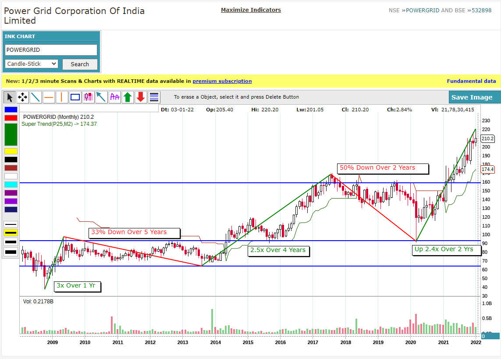This screenshot has width=501, height=359.
Task: Select the candlestick highlight tool
Action: pyautogui.click(x=88, y=97)
